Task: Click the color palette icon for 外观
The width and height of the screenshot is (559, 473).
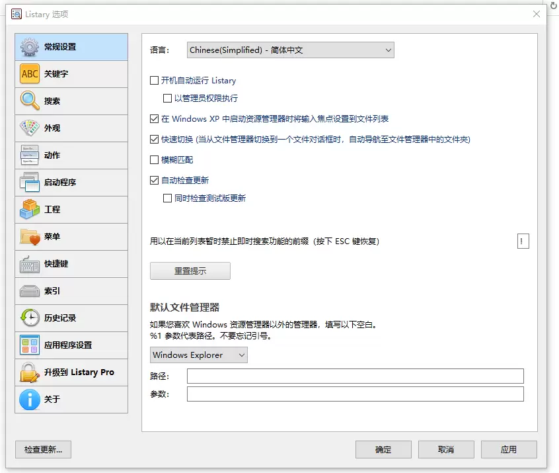Action: tap(30, 128)
